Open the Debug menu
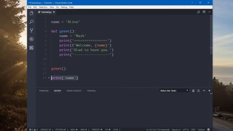Screen dimensions: 233x131 [x=64, y=7]
